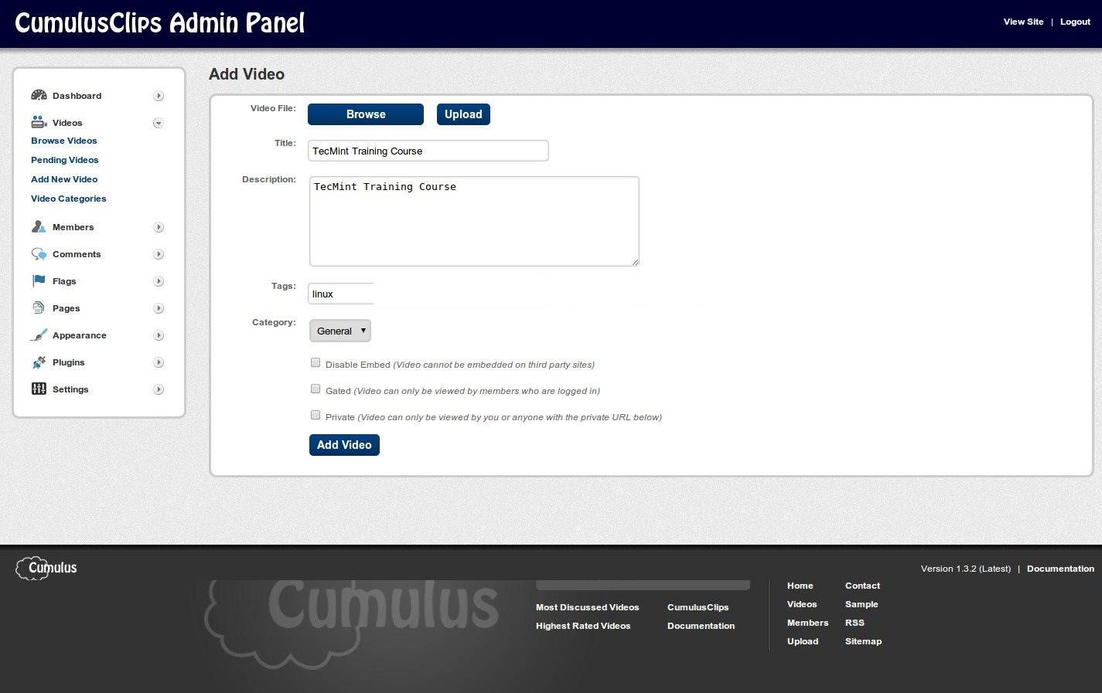
Task: Click the Comments speech bubble icon
Action: click(x=39, y=254)
